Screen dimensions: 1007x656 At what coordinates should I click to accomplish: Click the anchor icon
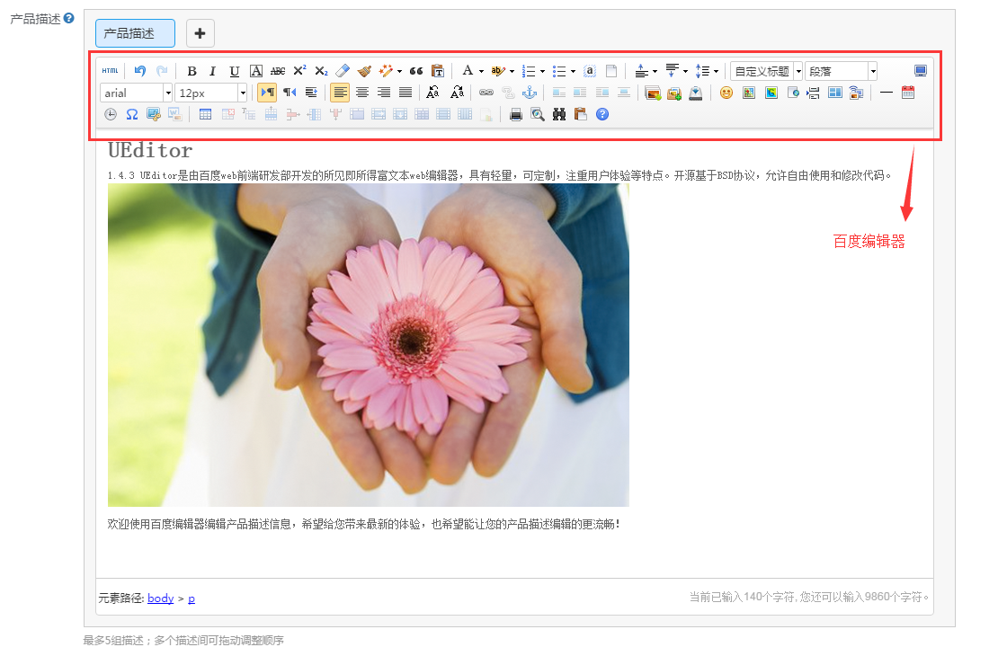coord(530,93)
